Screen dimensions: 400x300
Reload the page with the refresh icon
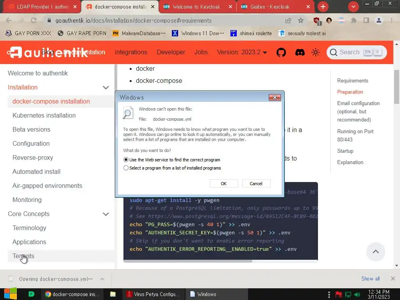(x=34, y=20)
